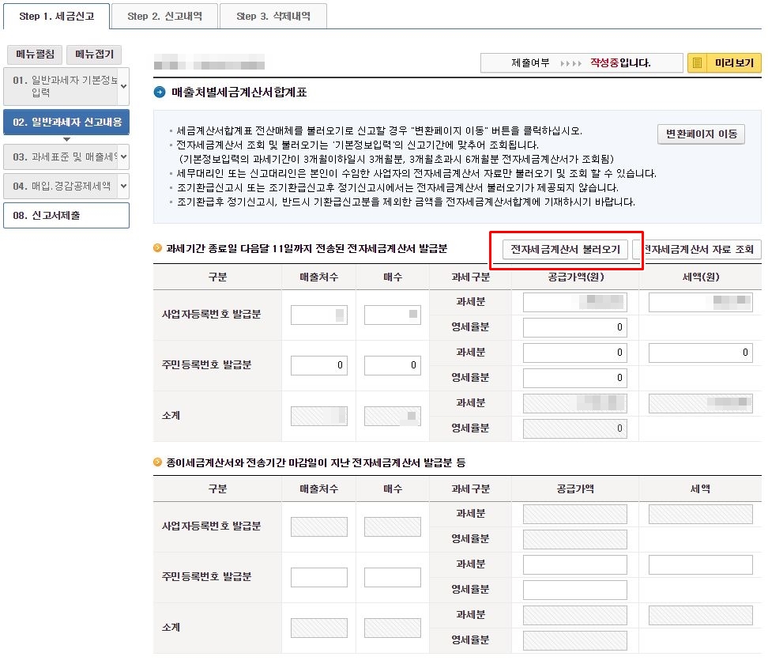Screen dimensions: 768x664
Task: Click the 작성중입니다 submission status text
Action: (x=620, y=62)
